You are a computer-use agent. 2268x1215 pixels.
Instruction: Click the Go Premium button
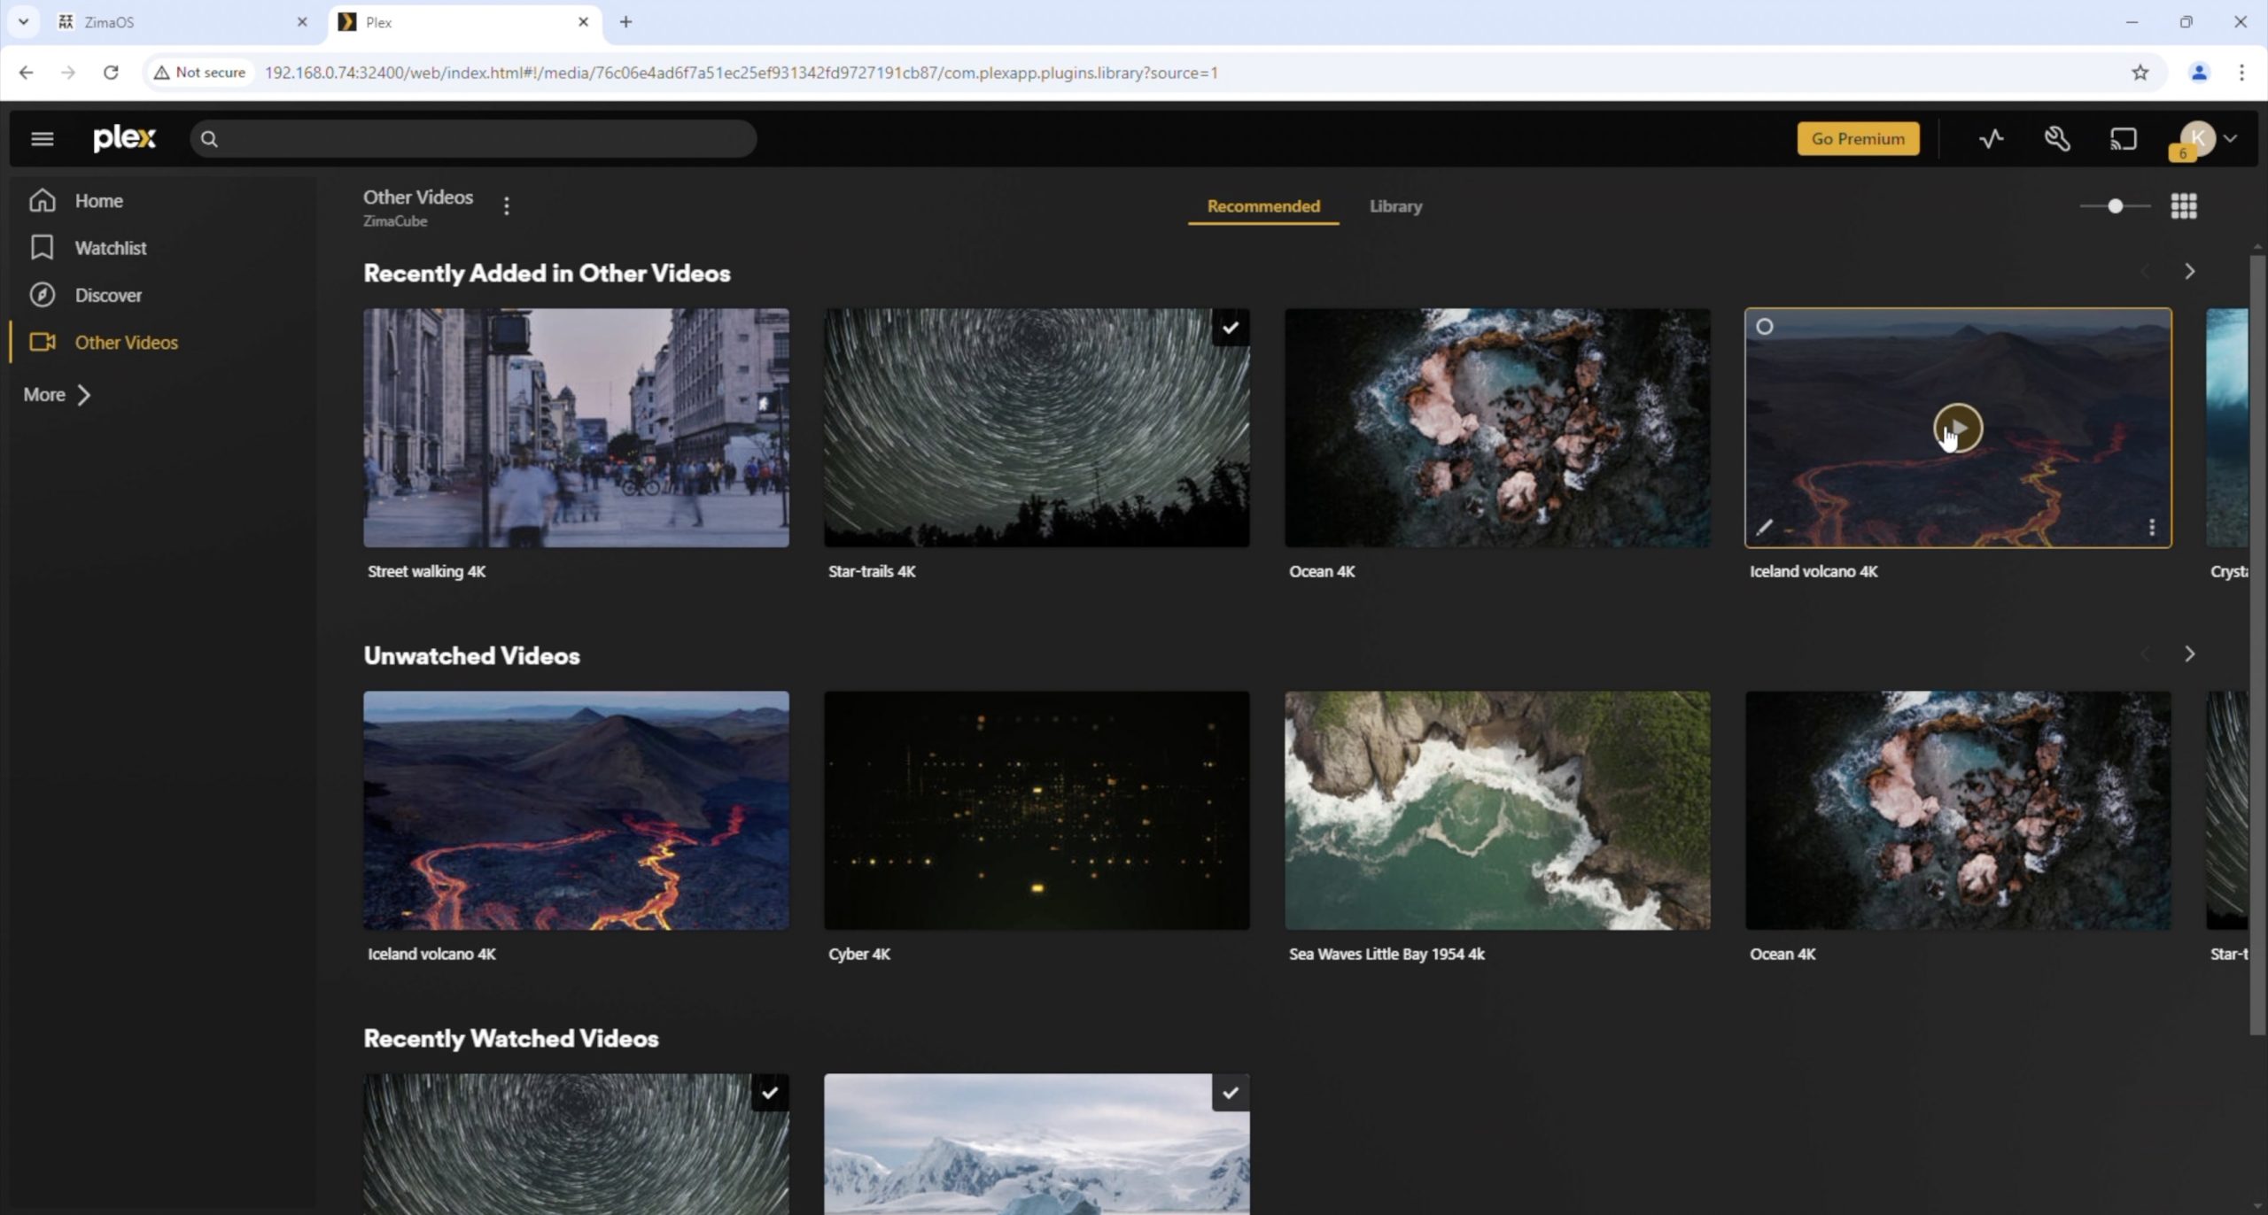(1857, 139)
